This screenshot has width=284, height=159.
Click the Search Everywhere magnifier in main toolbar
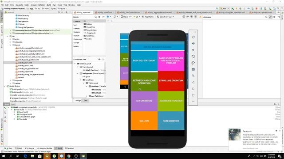(x=278, y=8)
